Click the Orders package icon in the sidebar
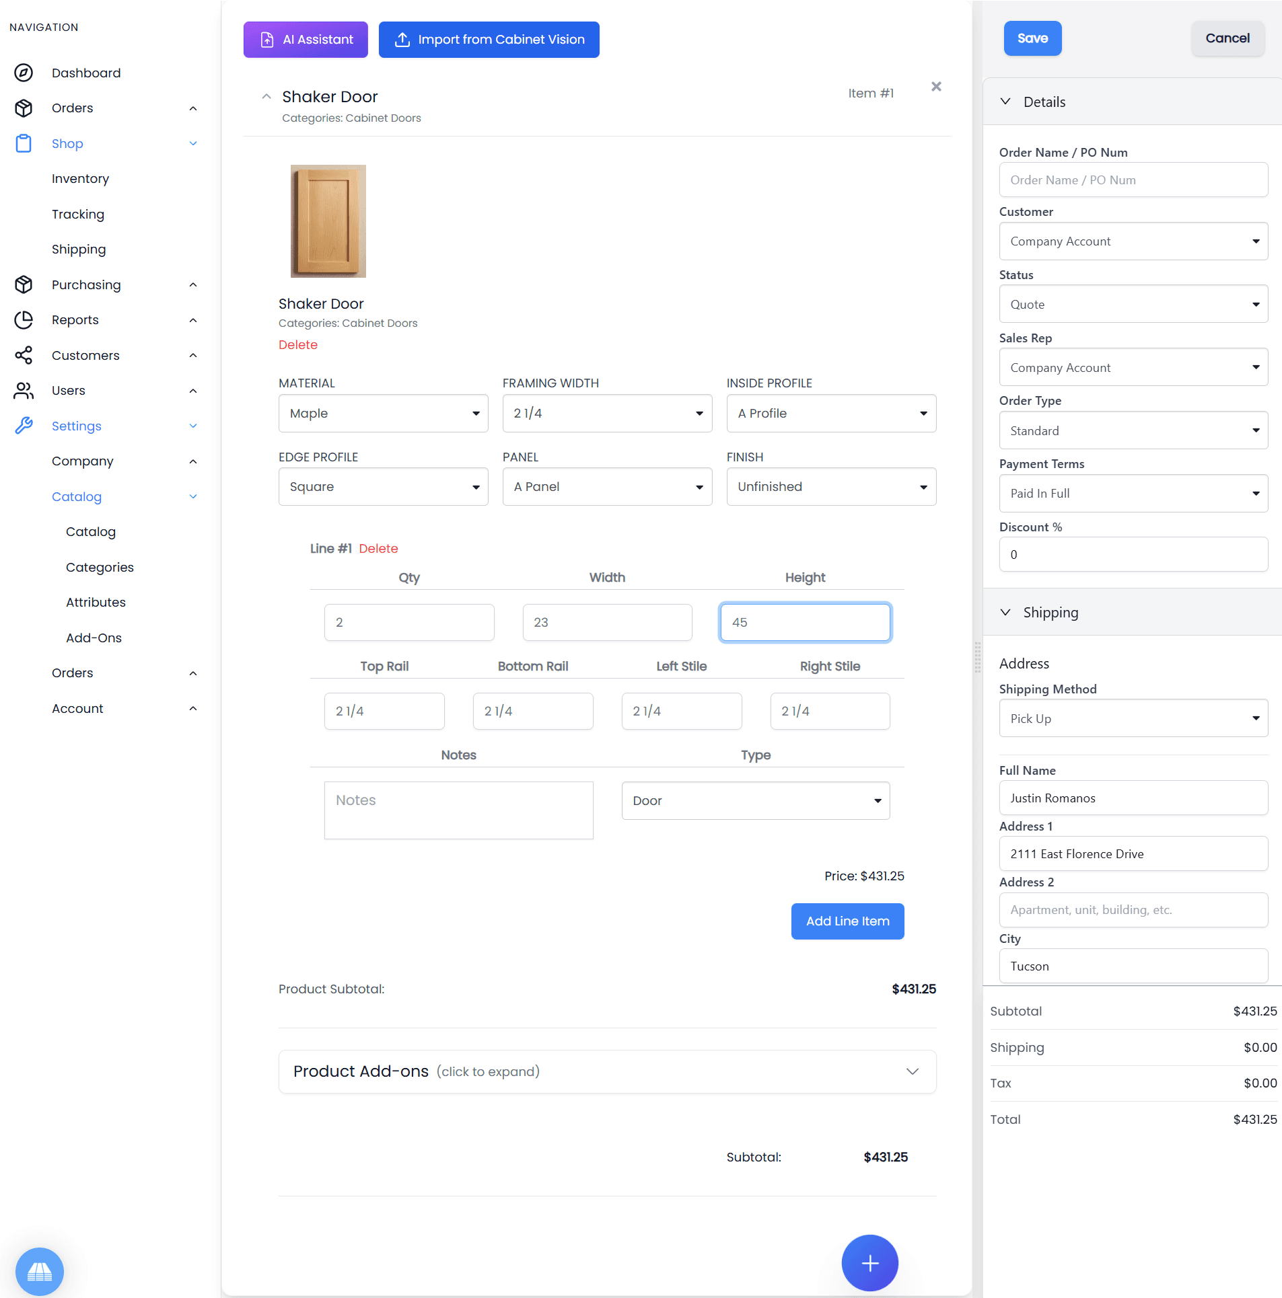 pyautogui.click(x=24, y=108)
